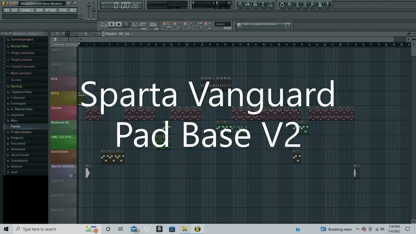The image size is (416, 234).
Task: Open the Mixer window icon
Action: point(270,5)
